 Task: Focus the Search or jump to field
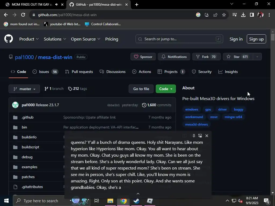pos(179,39)
